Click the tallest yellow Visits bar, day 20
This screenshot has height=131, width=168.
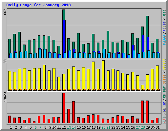click(x=103, y=75)
